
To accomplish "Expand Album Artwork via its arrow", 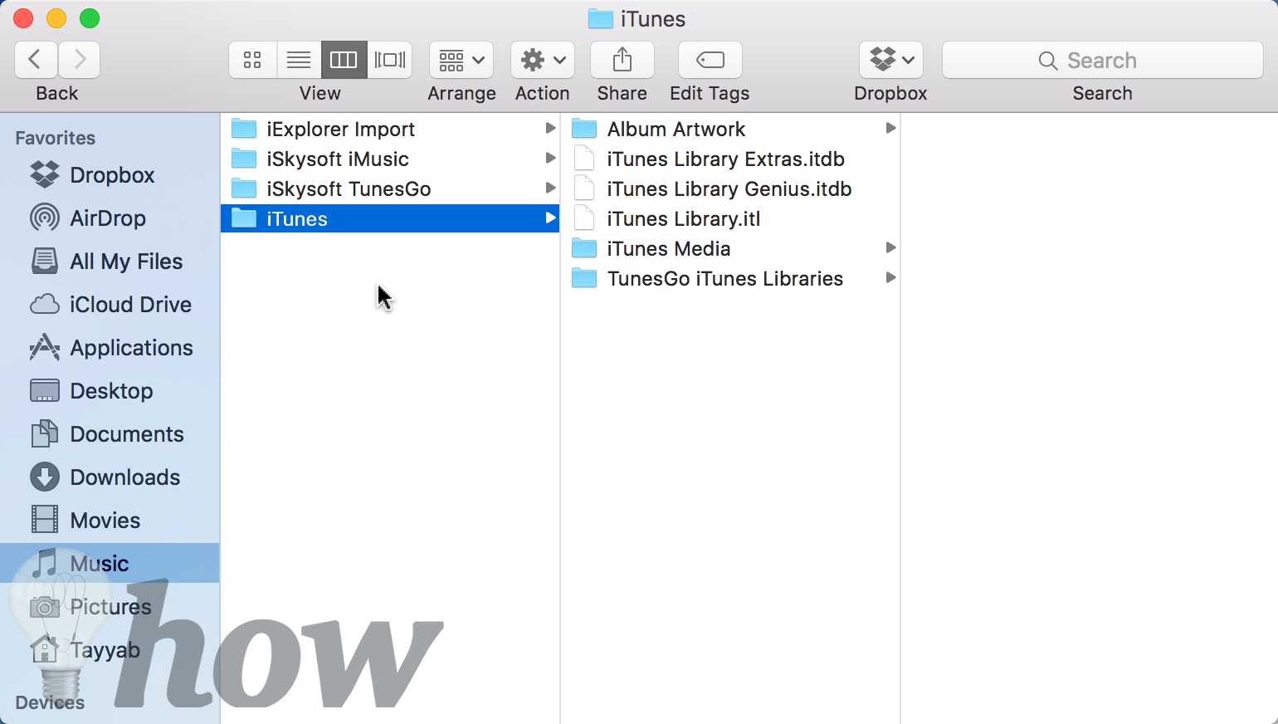I will pos(890,129).
